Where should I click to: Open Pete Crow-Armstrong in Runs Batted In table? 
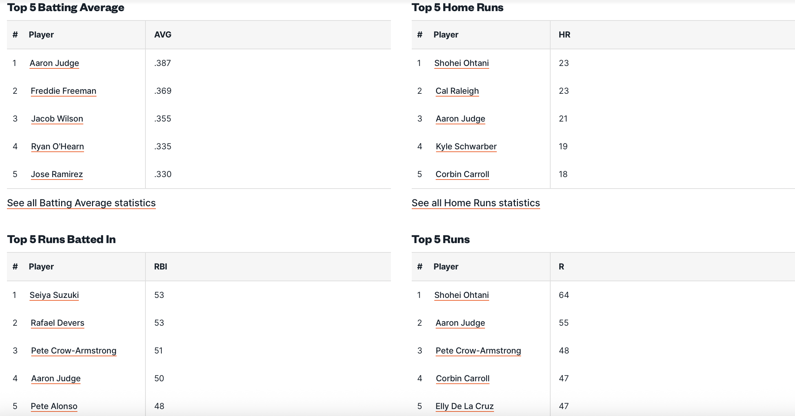(74, 351)
